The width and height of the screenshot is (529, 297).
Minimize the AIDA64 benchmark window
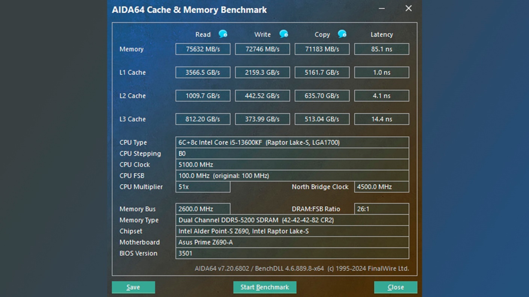(382, 8)
